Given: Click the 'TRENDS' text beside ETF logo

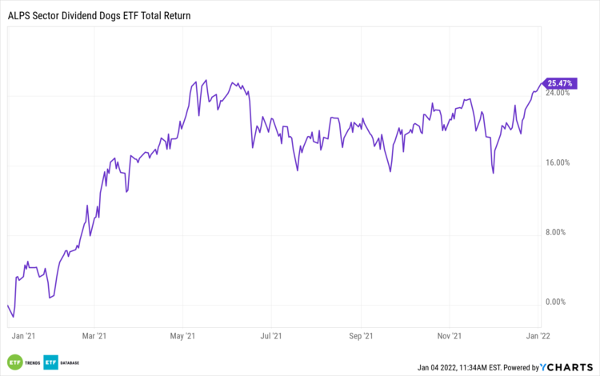Looking at the screenshot, I should click(x=32, y=362).
